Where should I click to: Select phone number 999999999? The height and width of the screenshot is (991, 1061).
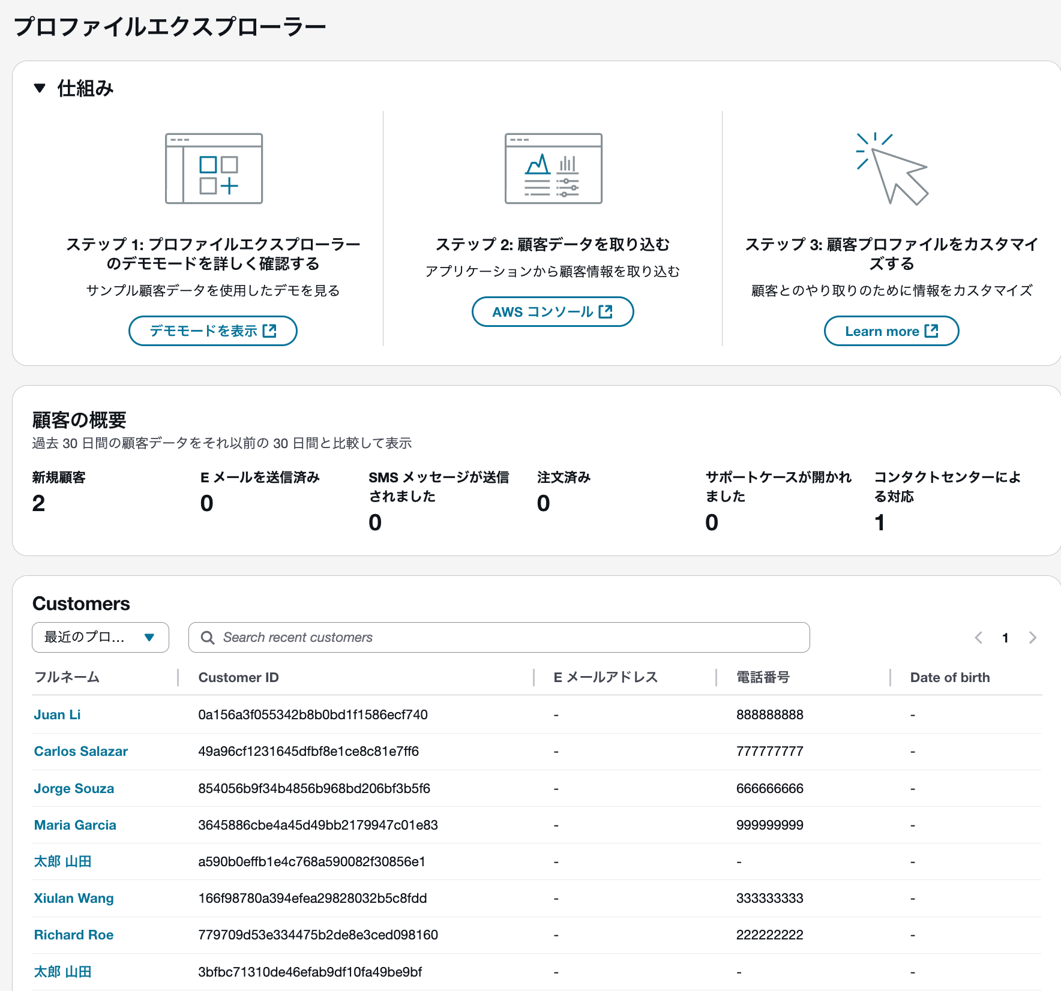click(x=770, y=825)
